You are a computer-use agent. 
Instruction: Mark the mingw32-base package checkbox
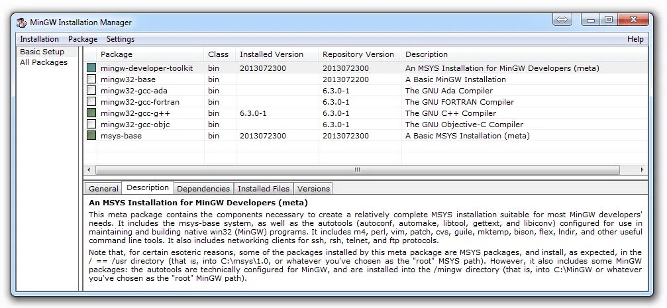point(91,79)
